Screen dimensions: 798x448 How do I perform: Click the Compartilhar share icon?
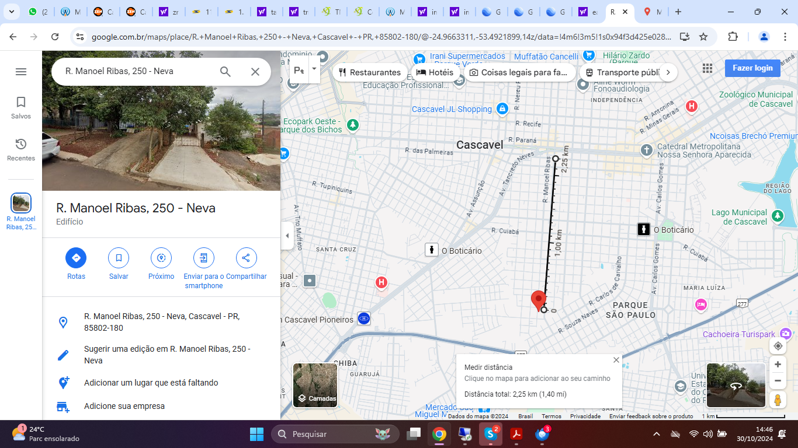click(x=246, y=258)
